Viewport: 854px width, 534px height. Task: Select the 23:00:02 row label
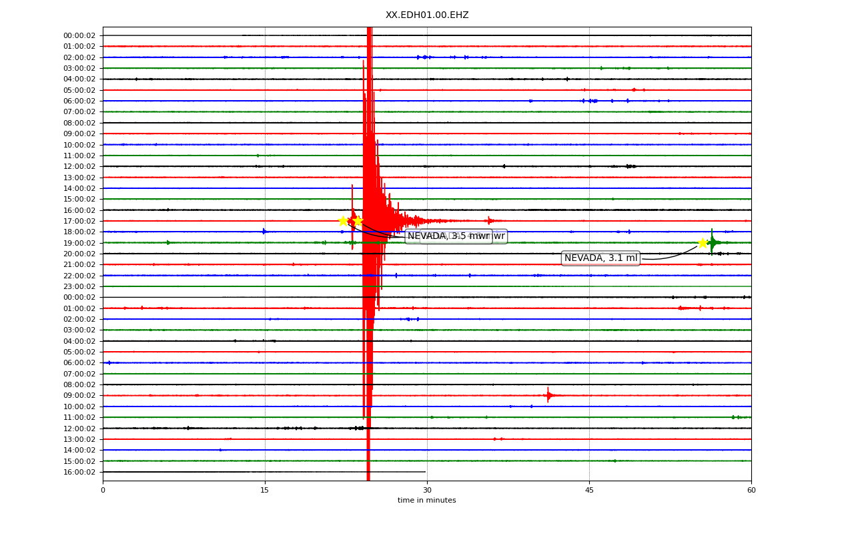click(x=79, y=286)
